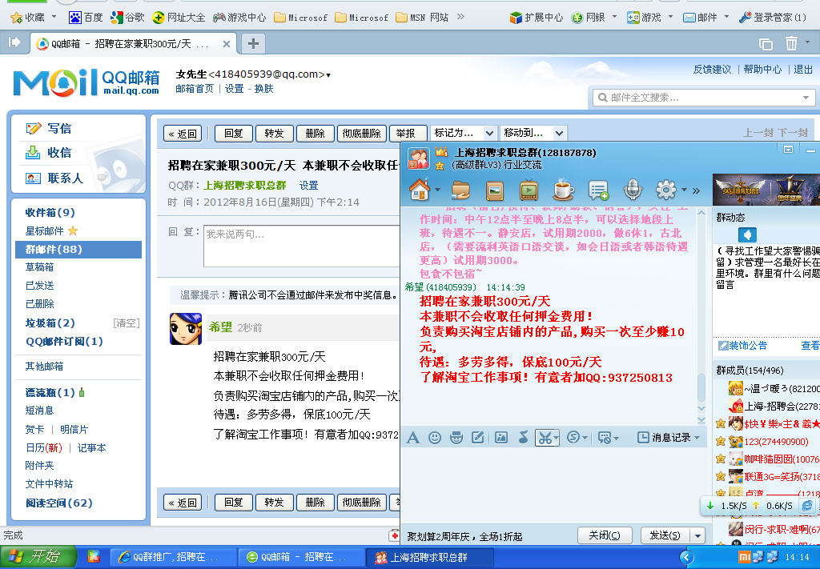Click the Windows 开始 start button
Screen dimensions: 820x569
pyautogui.click(x=38, y=557)
